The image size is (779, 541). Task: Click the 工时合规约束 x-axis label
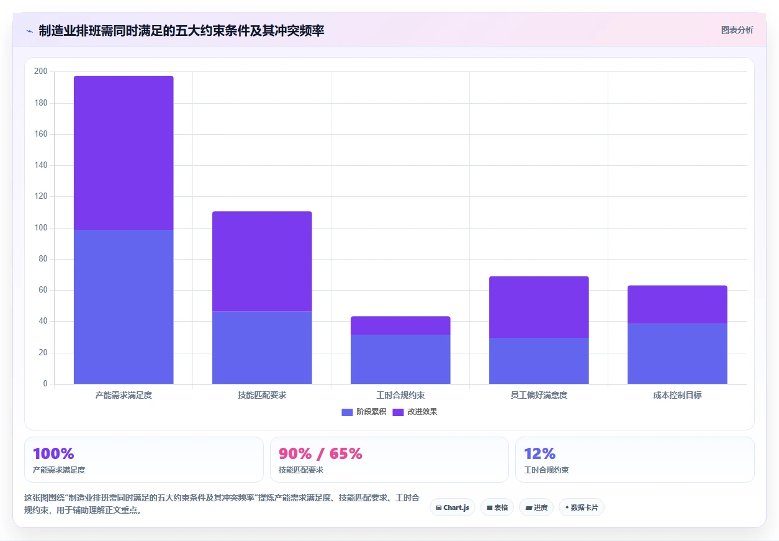click(x=400, y=395)
